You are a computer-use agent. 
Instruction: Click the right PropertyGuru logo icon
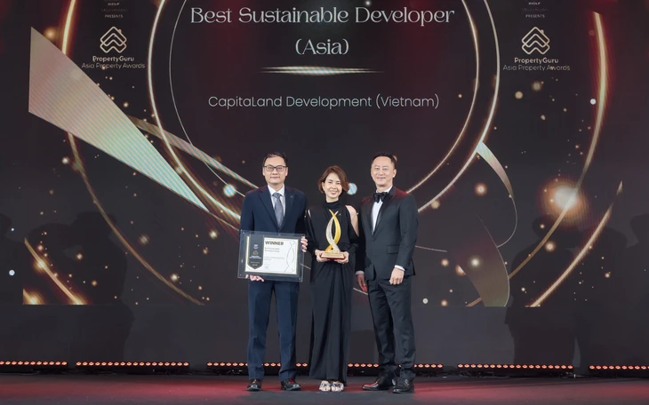point(535,39)
